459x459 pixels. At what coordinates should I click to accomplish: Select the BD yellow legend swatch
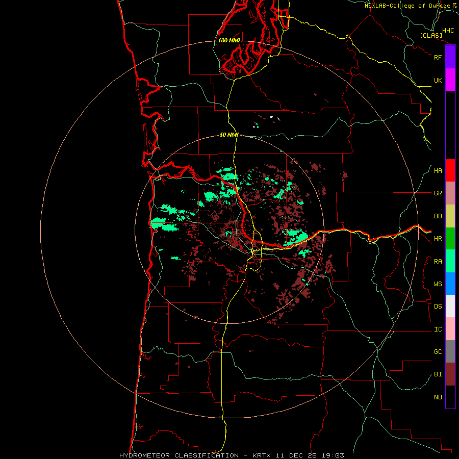450,216
